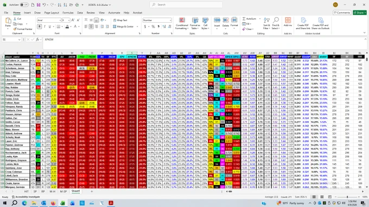
Task: Toggle Bold formatting
Action: (x=39, y=26)
